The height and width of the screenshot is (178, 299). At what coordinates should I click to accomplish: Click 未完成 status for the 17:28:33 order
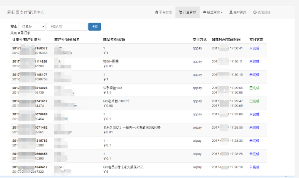pos(254,141)
